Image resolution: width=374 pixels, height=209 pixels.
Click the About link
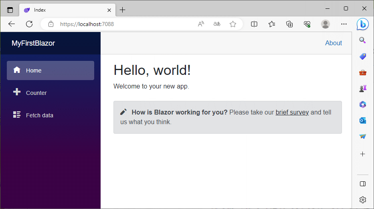point(333,43)
